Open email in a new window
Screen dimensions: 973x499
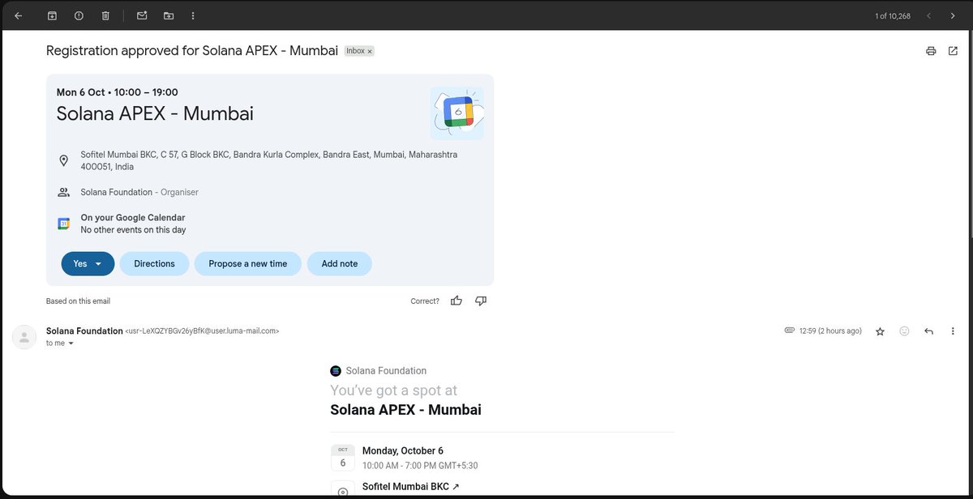coord(953,51)
